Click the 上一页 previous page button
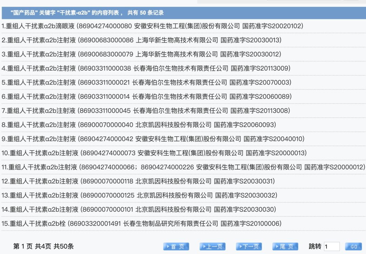 [212, 247]
